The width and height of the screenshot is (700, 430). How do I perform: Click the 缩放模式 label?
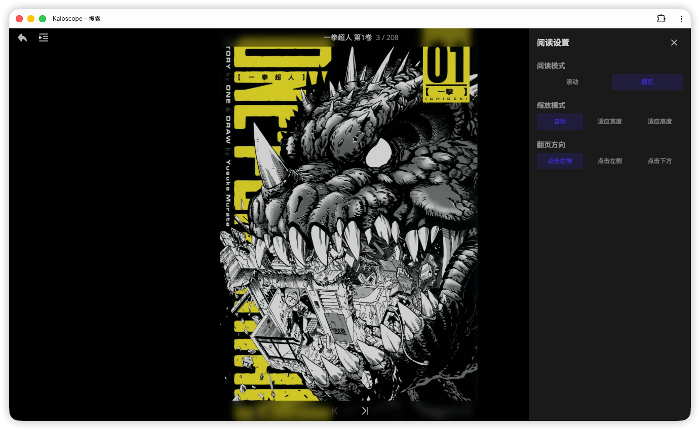(x=551, y=105)
